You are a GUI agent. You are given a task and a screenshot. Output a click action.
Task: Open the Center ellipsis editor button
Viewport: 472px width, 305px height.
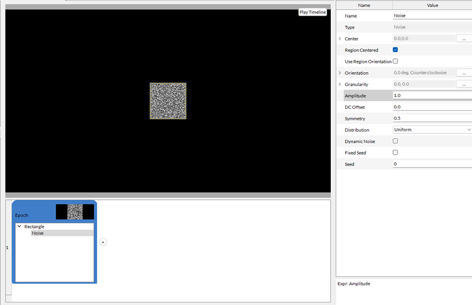tap(464, 39)
